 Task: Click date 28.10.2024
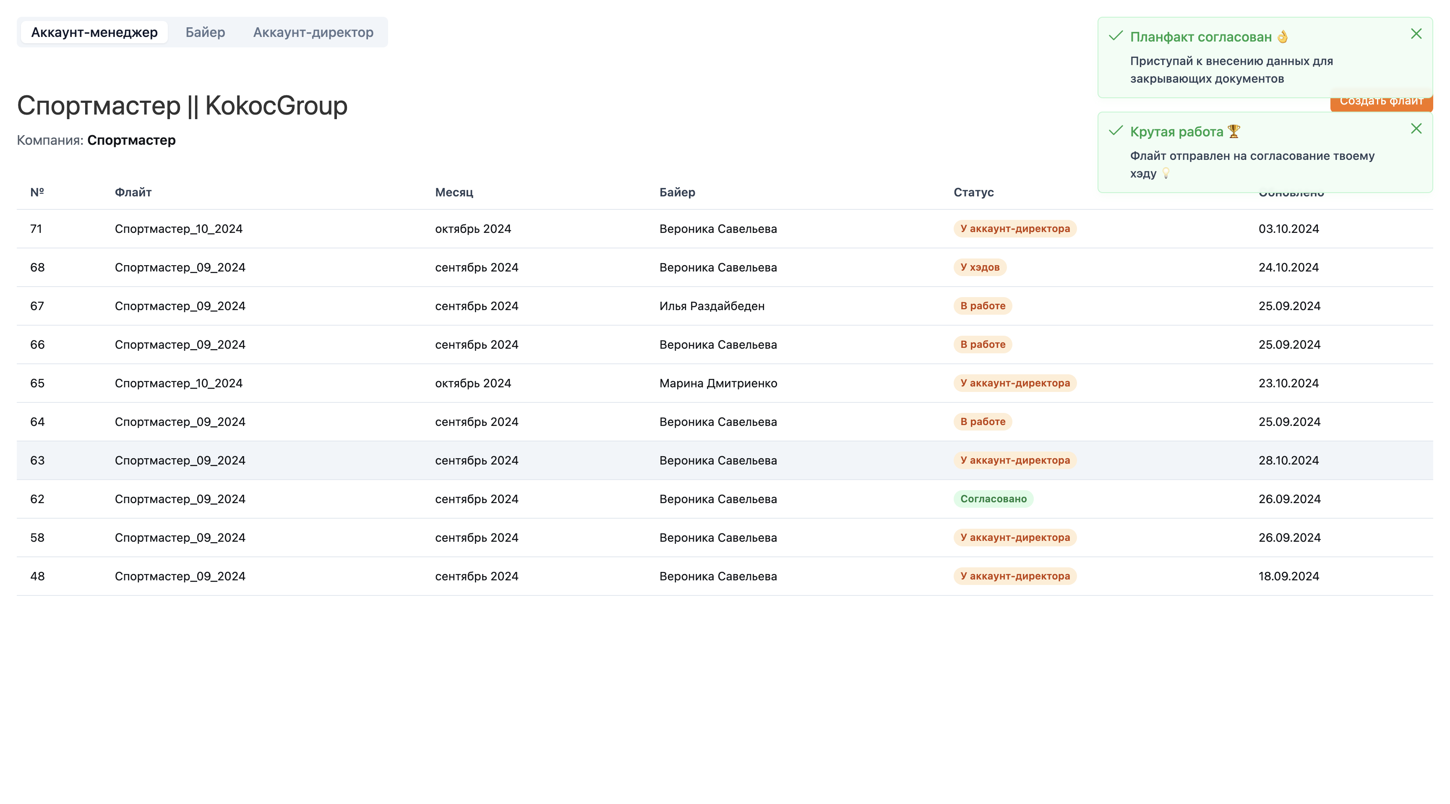(1288, 460)
